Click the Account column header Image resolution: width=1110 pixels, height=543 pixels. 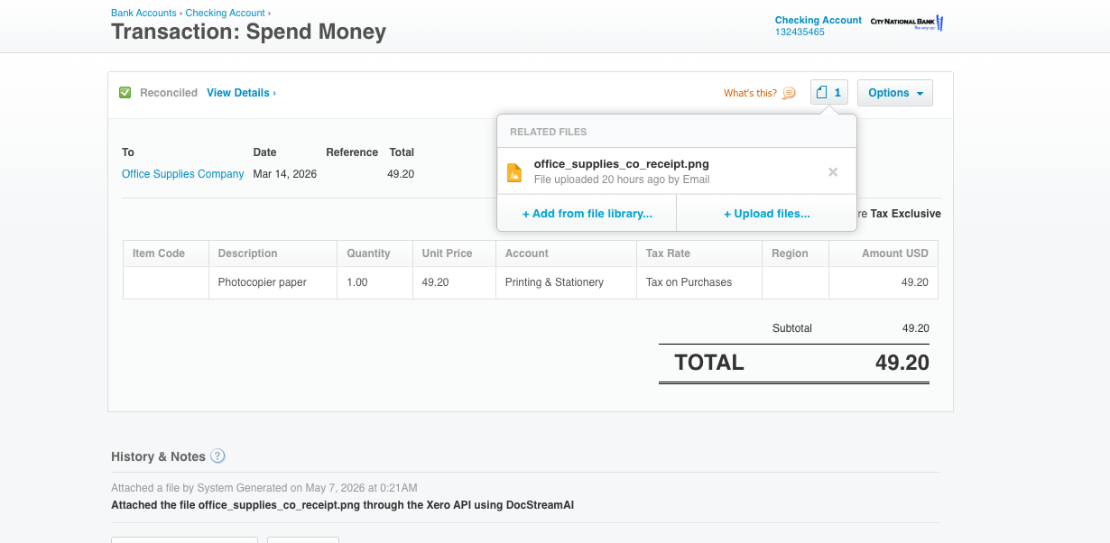567,253
